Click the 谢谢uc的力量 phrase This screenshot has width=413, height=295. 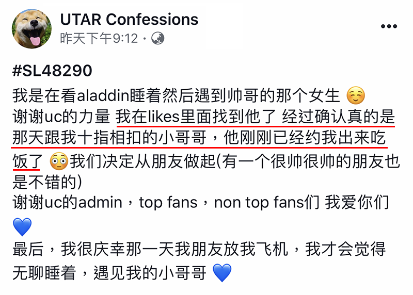tap(61, 117)
